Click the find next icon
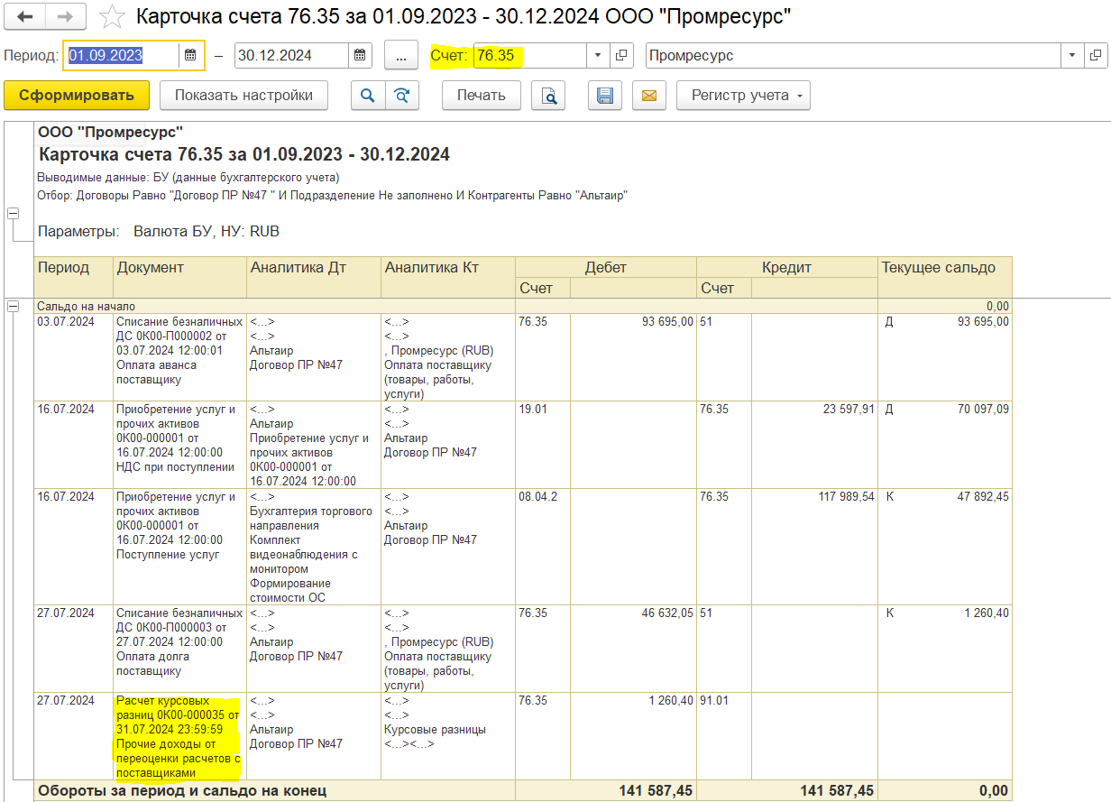Viewport: 1111px width, 802px height. pos(402,96)
